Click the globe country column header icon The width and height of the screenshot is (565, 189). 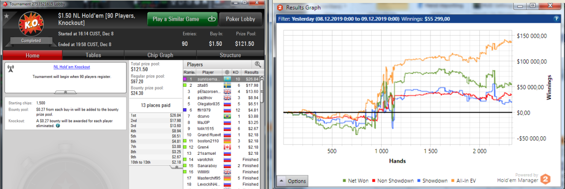tap(227, 72)
